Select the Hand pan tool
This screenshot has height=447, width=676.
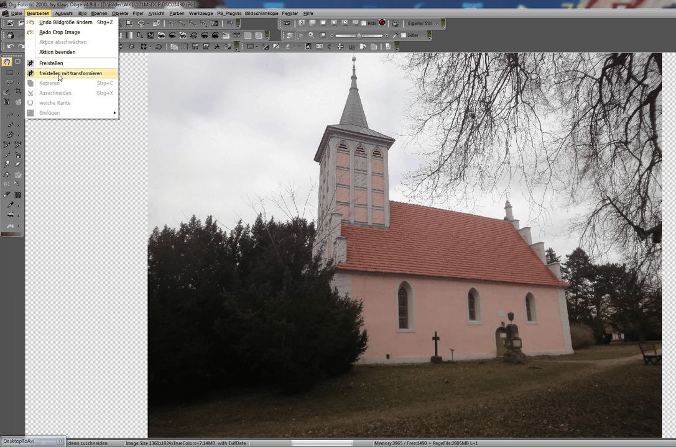click(x=7, y=62)
